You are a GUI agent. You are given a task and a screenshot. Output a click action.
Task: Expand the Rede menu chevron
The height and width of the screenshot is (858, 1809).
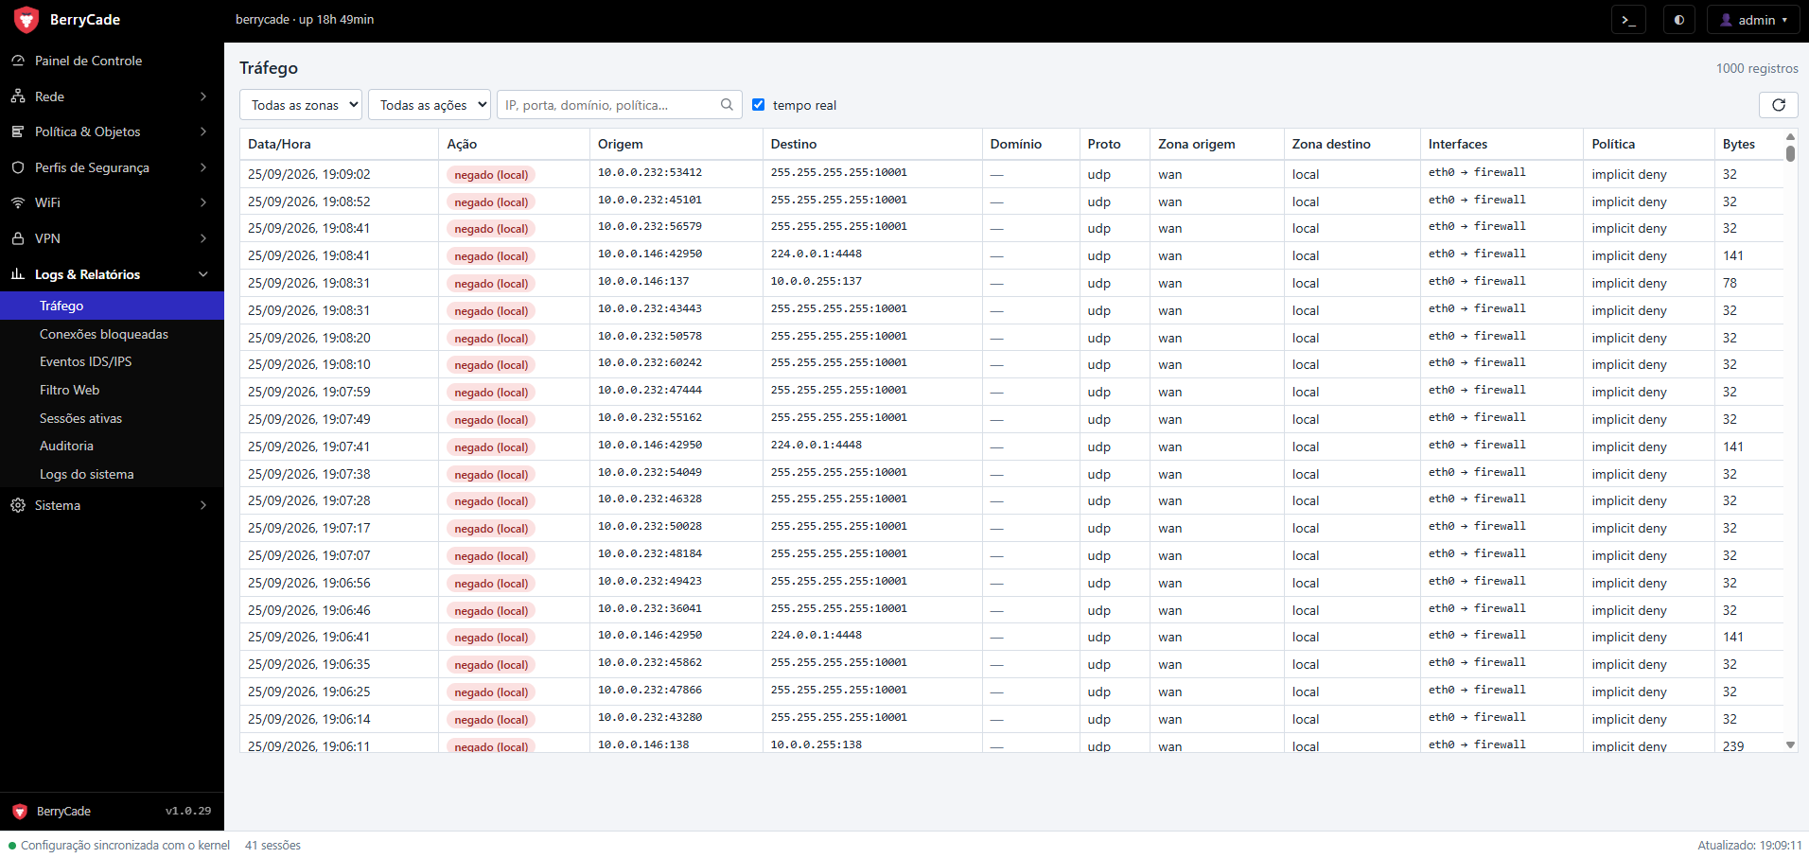(203, 96)
